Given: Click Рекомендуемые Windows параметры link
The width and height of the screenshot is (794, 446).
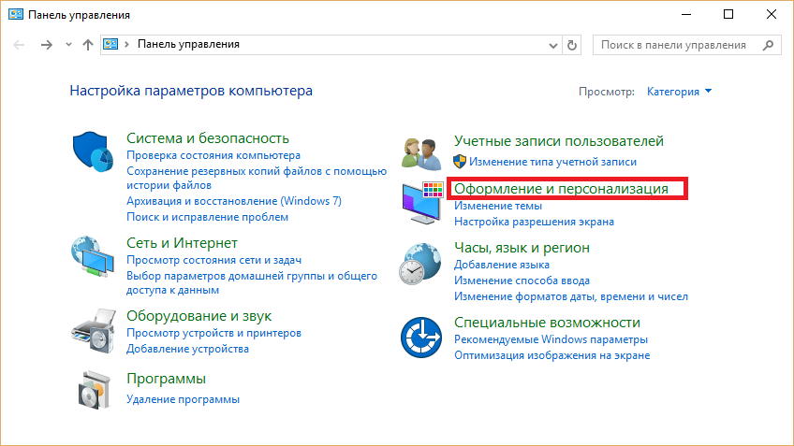Looking at the screenshot, I should 551,339.
